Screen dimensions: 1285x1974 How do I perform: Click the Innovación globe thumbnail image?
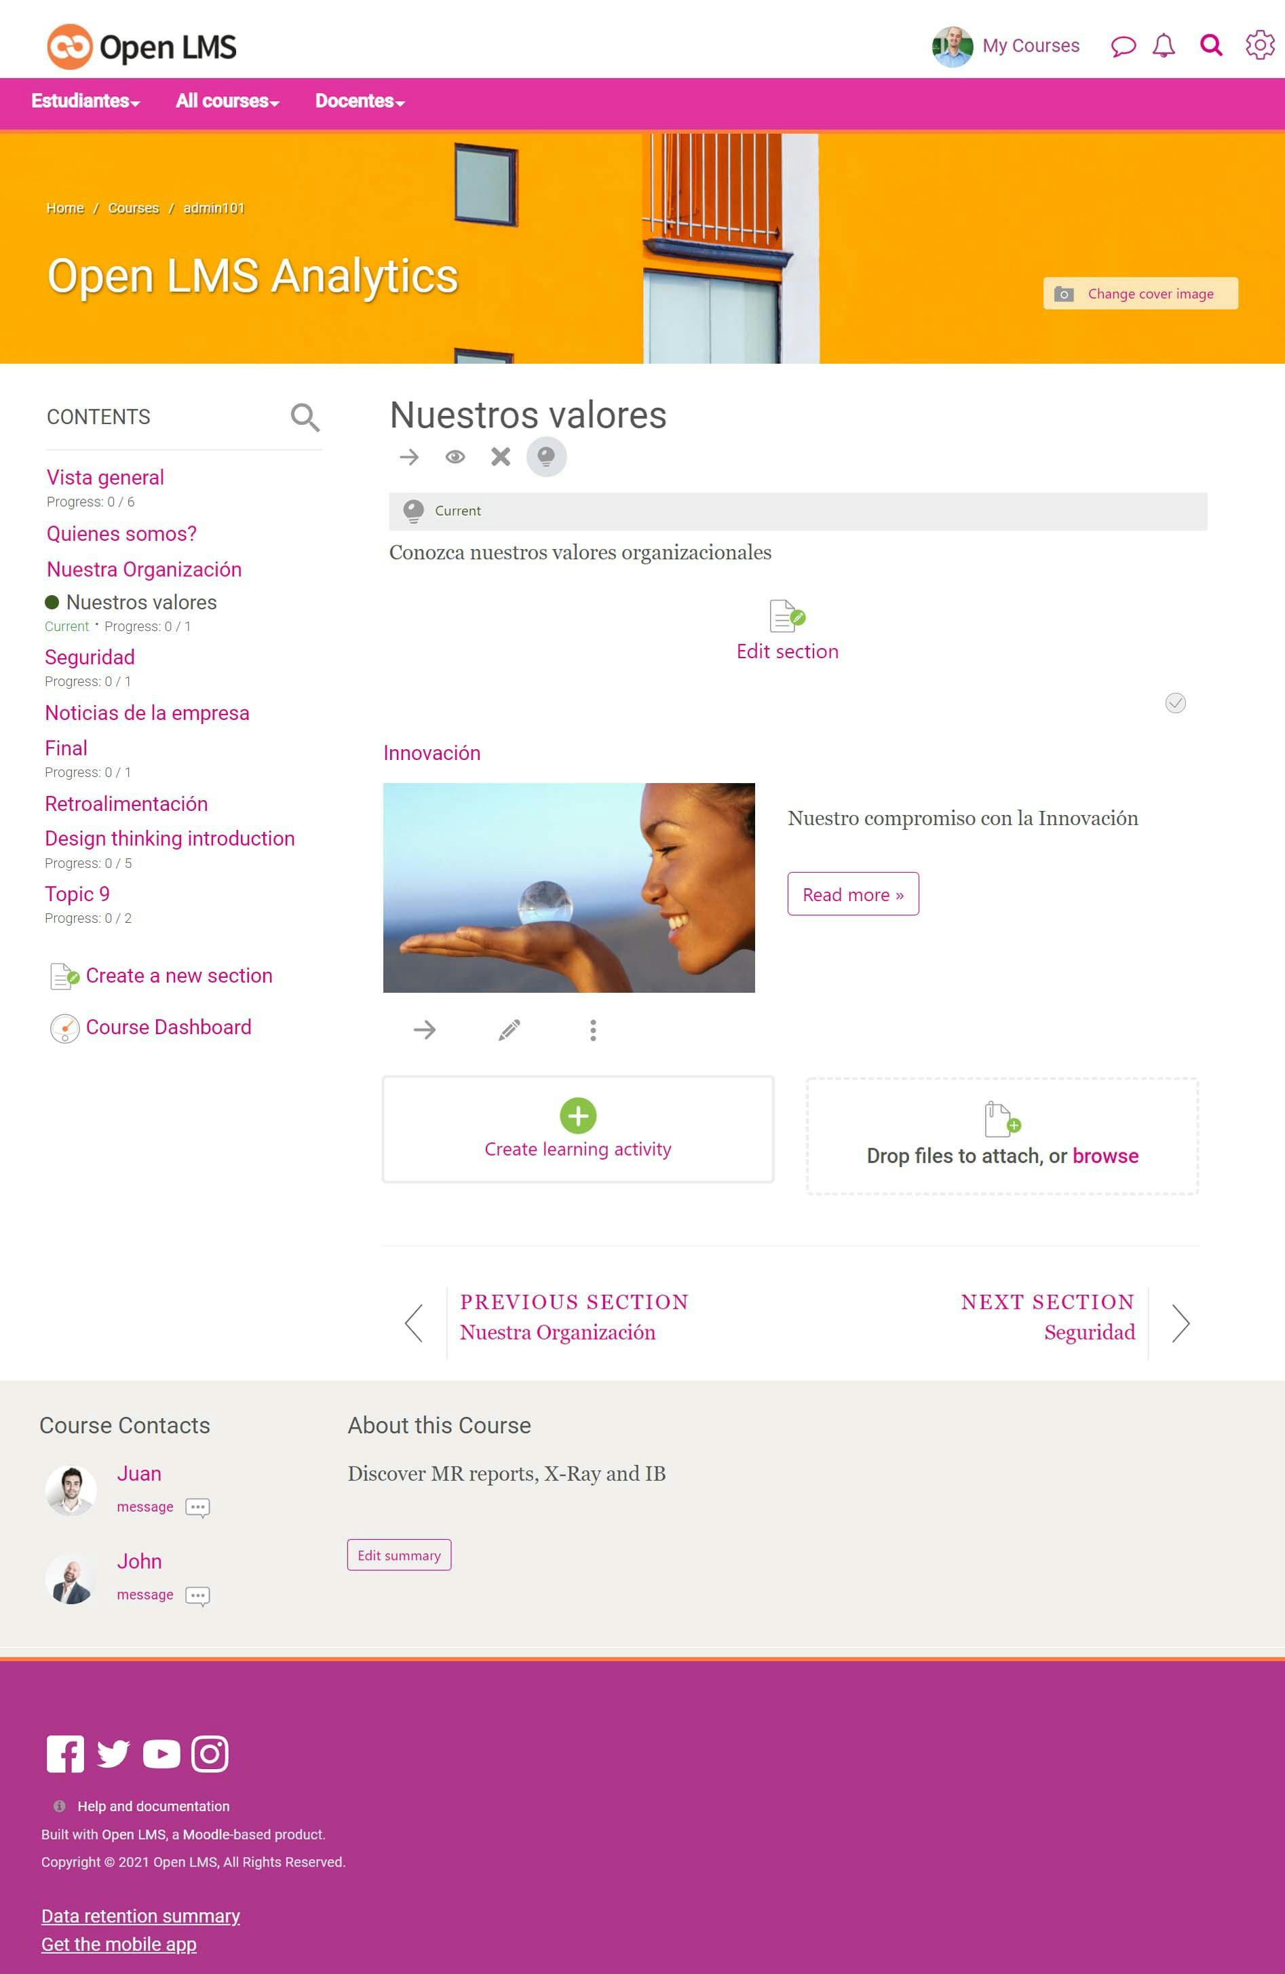pos(569,888)
